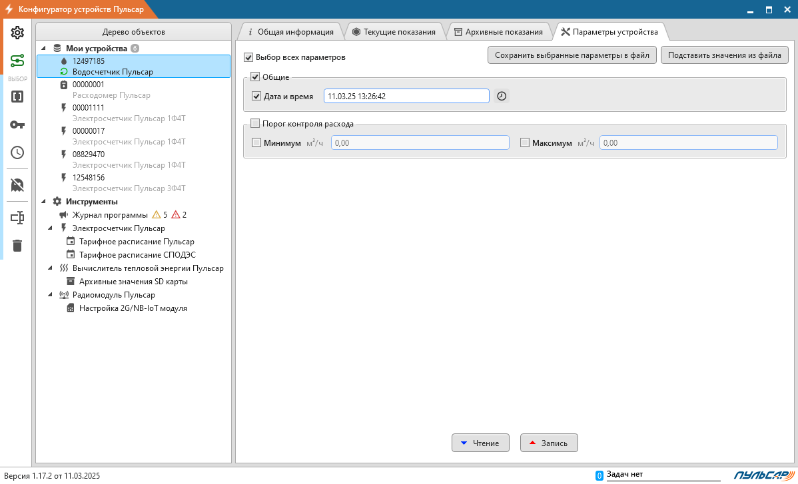
Task: Switch to the Архивные показания tab
Action: point(499,31)
